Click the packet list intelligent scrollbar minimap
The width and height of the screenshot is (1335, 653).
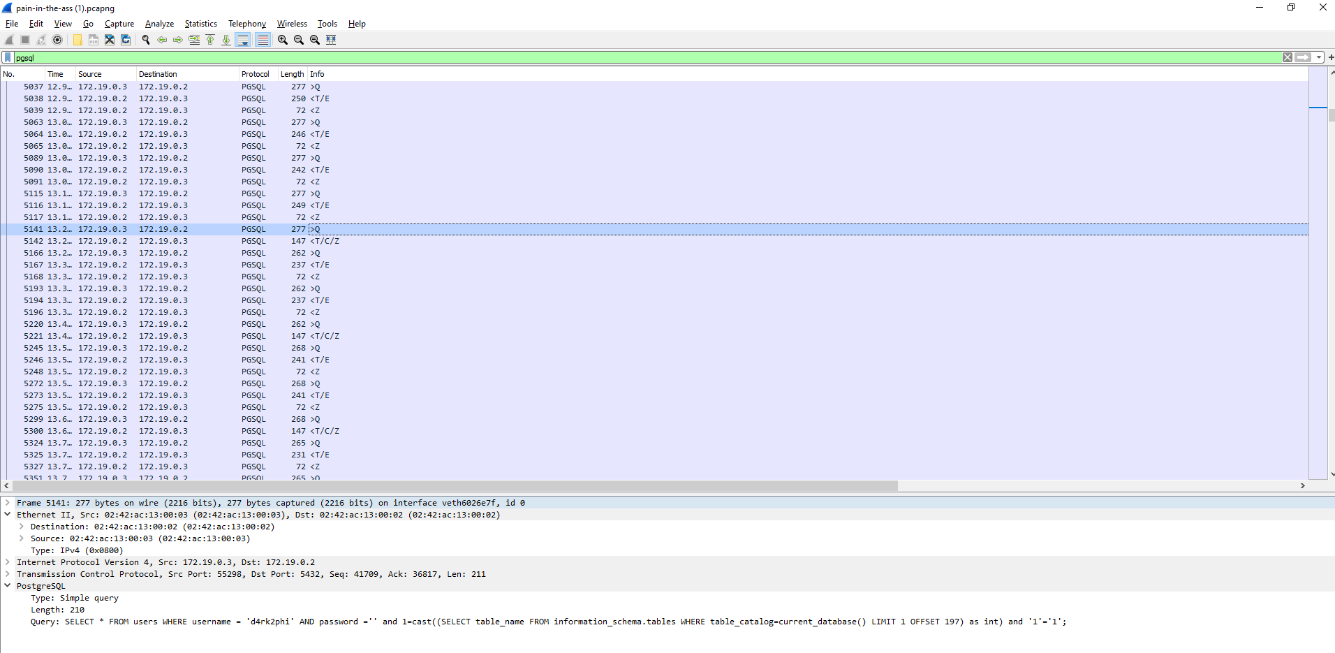click(x=1318, y=273)
